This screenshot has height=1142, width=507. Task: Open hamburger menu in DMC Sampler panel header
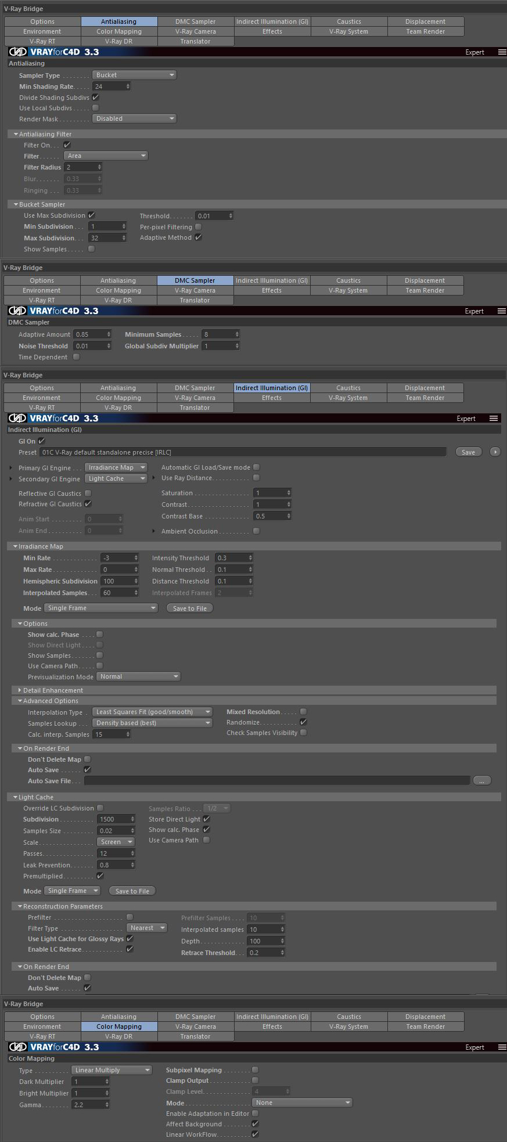pos(502,311)
